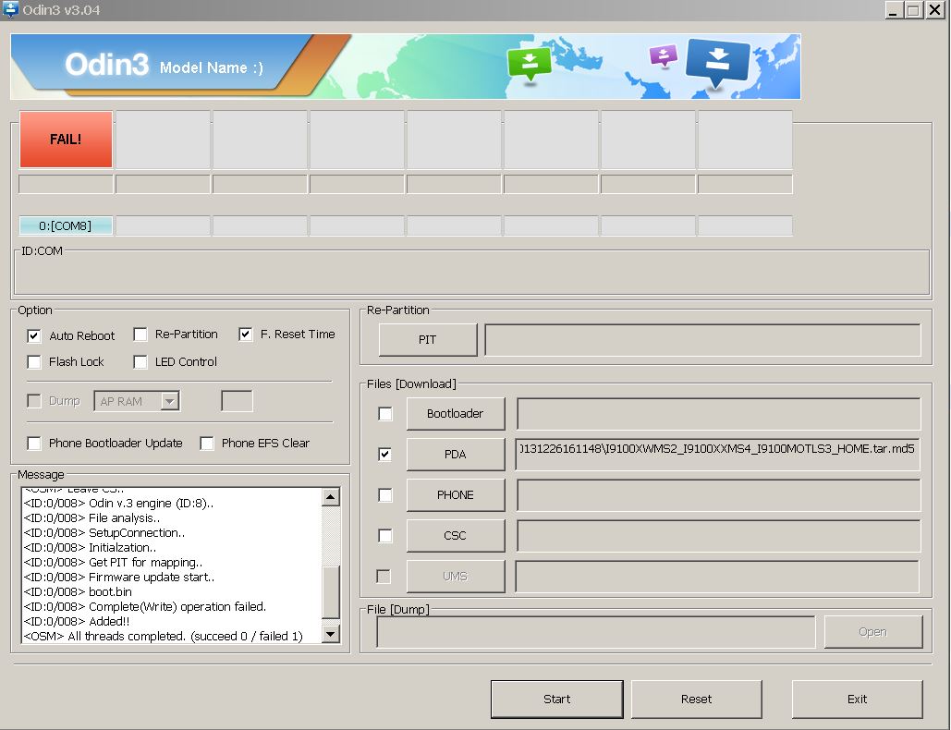Click Message log scroll up arrow
951x730 pixels.
pos(331,497)
